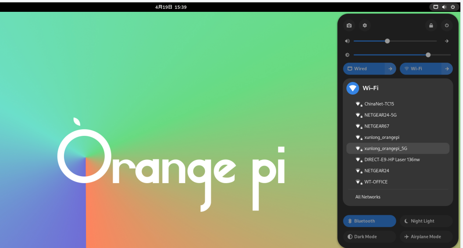The width and height of the screenshot is (463, 248).
Task: Toggle the Wired connection
Action: pos(364,69)
